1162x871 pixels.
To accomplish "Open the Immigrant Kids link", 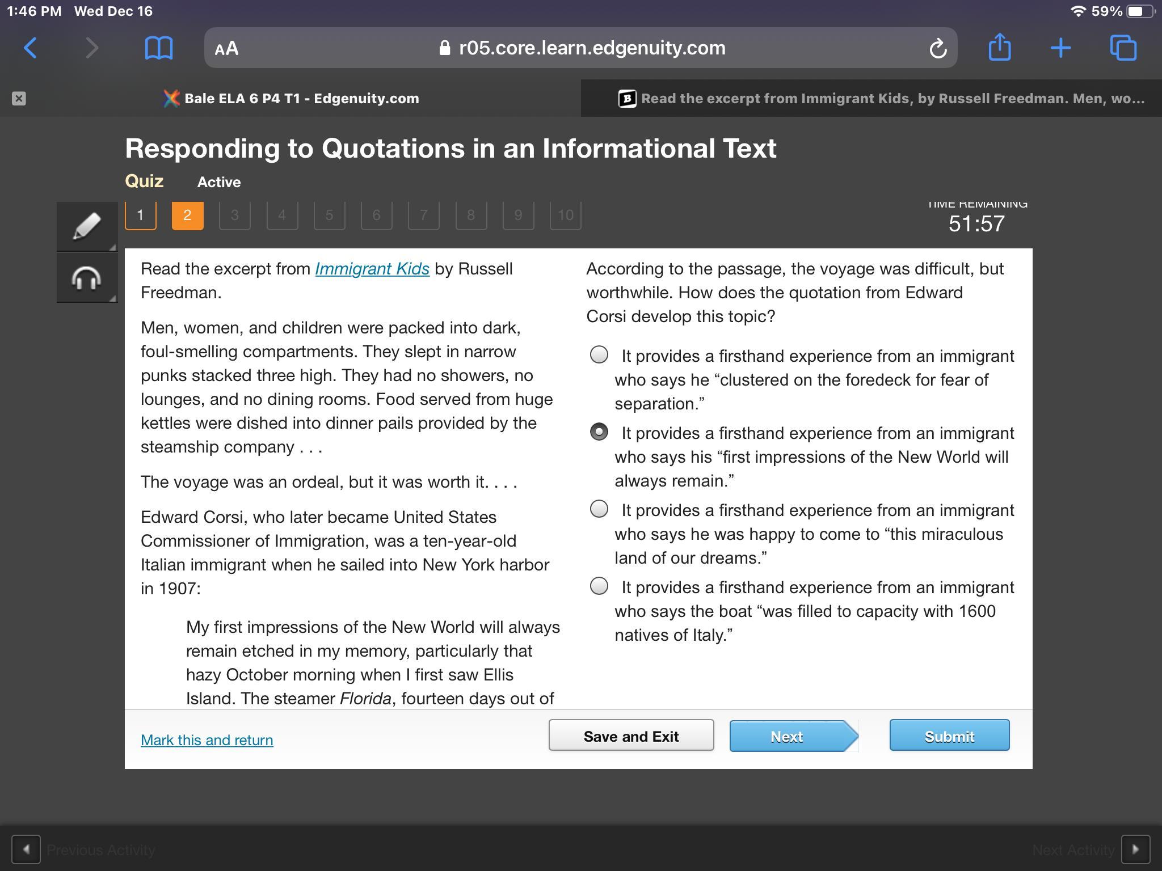I will (x=372, y=269).
